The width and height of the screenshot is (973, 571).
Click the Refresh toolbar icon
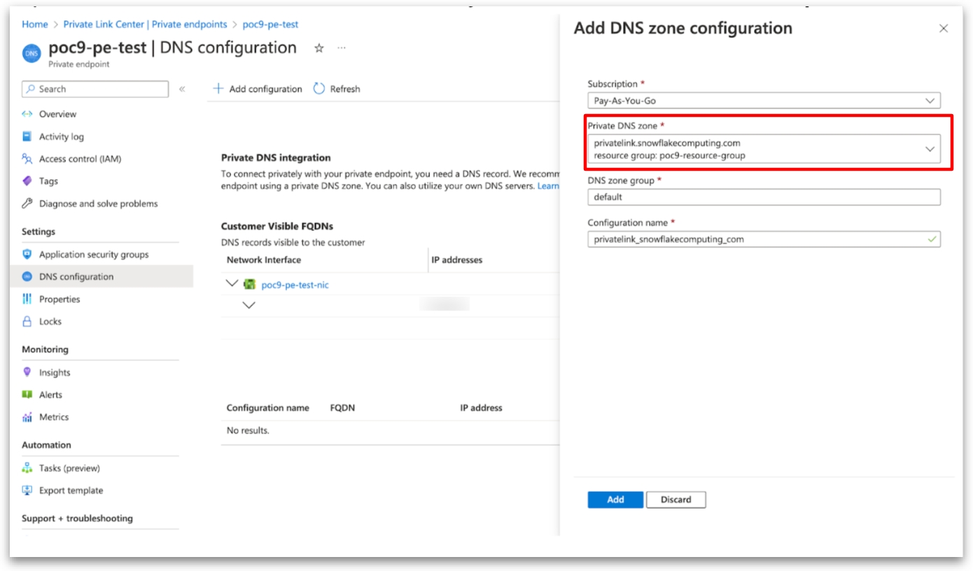click(319, 89)
